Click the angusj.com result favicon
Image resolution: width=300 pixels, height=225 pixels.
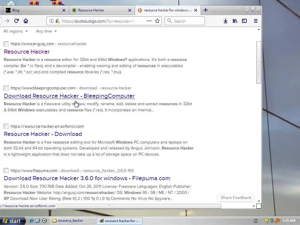pos(6,44)
